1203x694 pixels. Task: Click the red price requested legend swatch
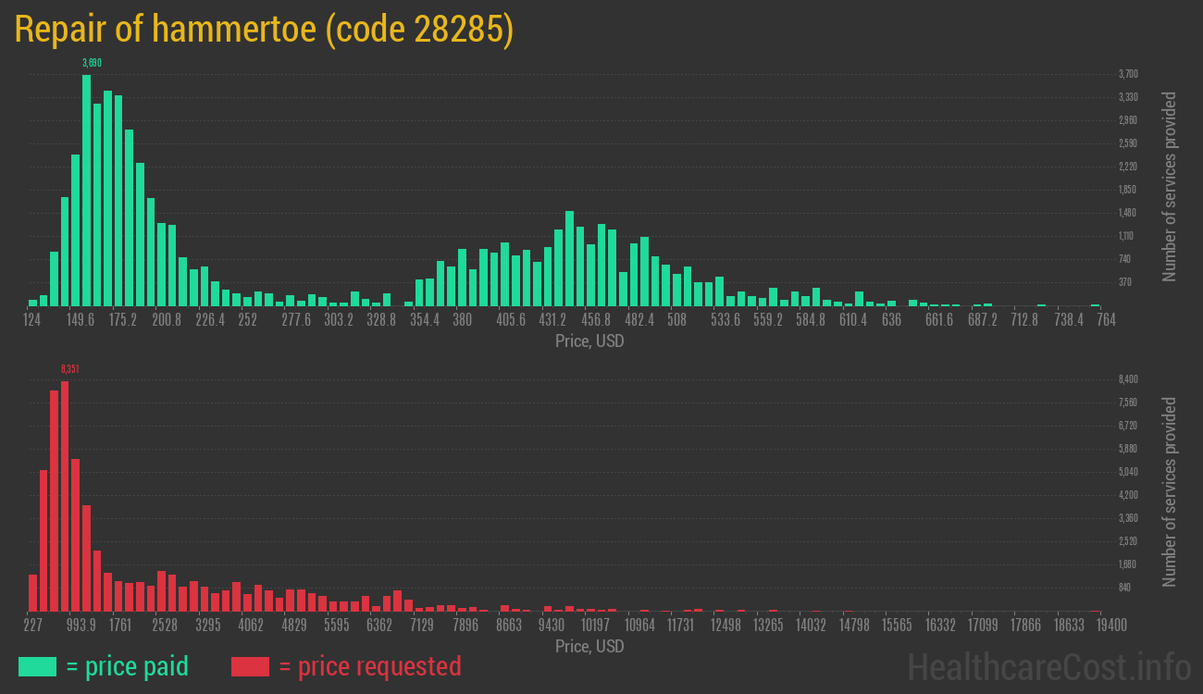[x=250, y=666]
